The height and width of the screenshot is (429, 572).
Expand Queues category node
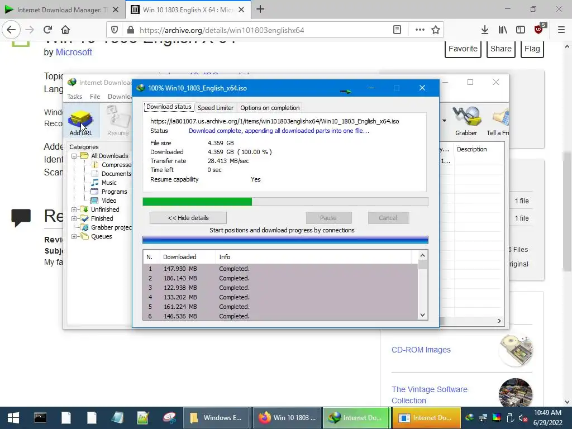coord(74,236)
